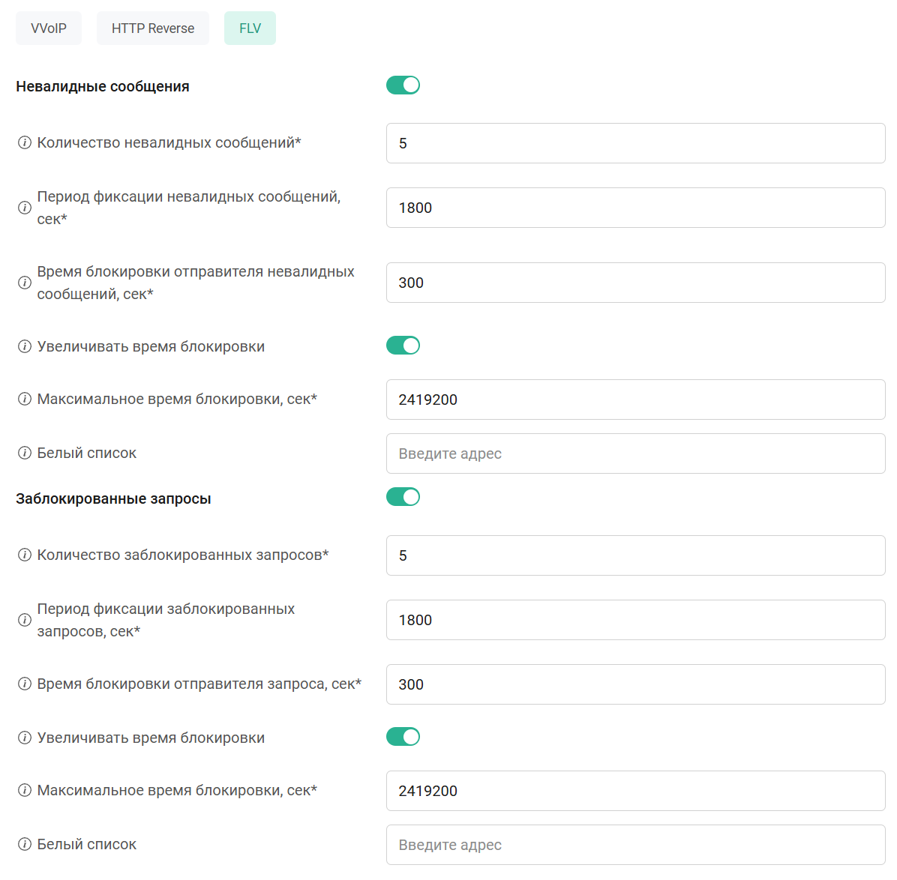Click the Количество заблокированных запросов input
Viewport: 897px width, 880px height.
click(x=635, y=555)
